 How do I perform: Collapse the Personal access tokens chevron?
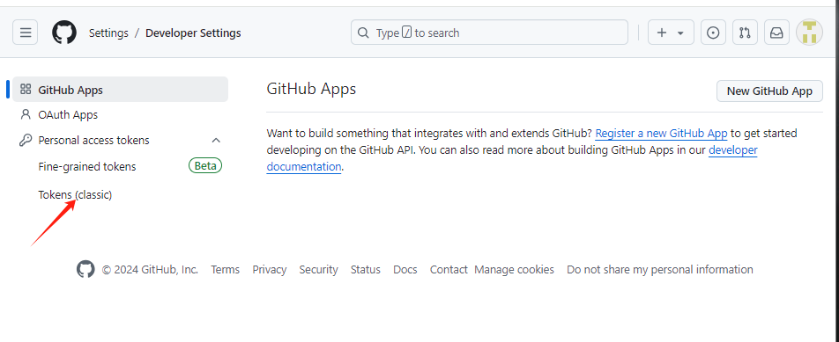216,141
